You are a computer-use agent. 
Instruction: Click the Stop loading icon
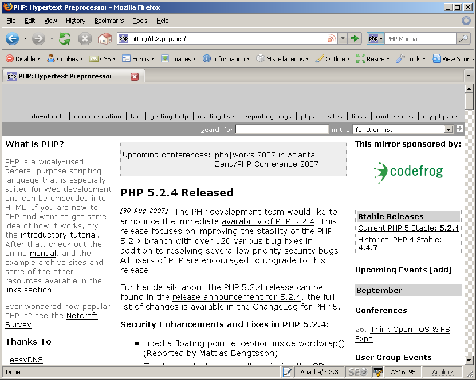point(85,39)
